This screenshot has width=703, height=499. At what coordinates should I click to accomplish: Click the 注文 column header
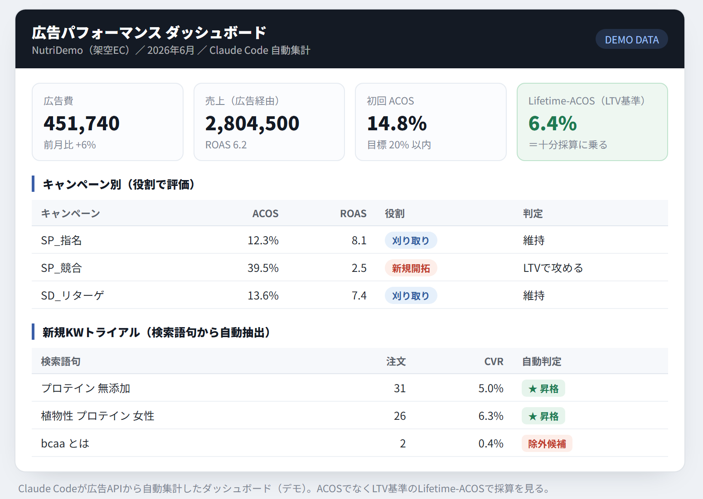point(396,361)
